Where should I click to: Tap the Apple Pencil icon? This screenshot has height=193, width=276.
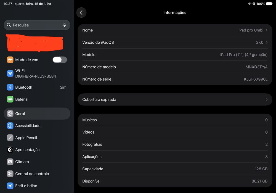pyautogui.click(x=10, y=138)
